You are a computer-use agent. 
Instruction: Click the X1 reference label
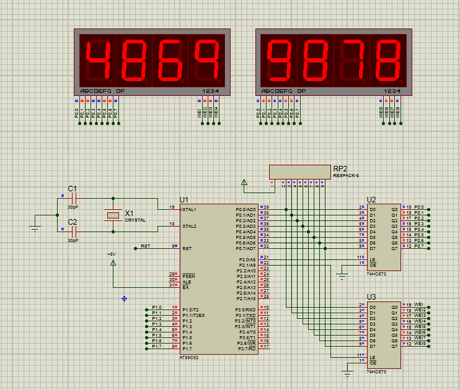129,214
